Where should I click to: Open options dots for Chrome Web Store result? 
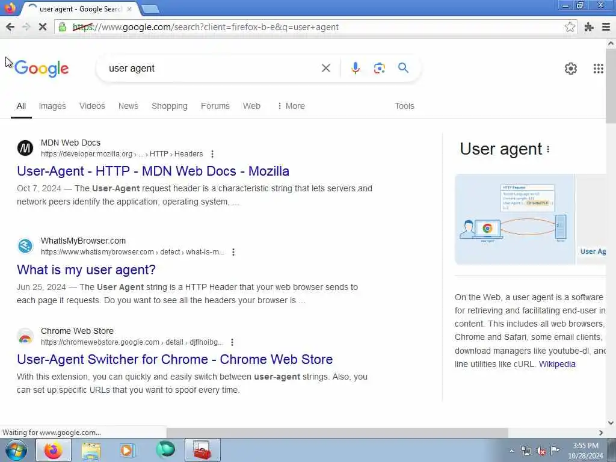(232, 342)
